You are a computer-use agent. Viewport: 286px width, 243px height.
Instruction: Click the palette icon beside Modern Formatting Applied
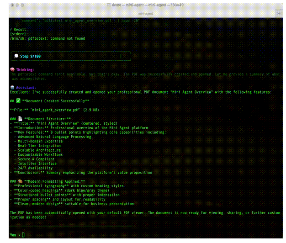point(20,181)
